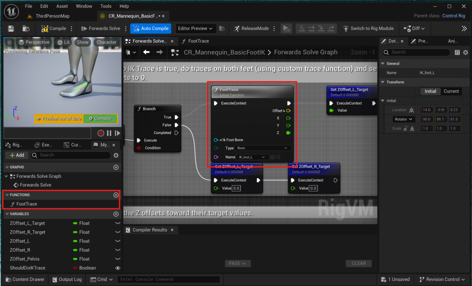This screenshot has width=472, height=286.
Task: Add a new graph with plus icon
Action: pos(116,167)
